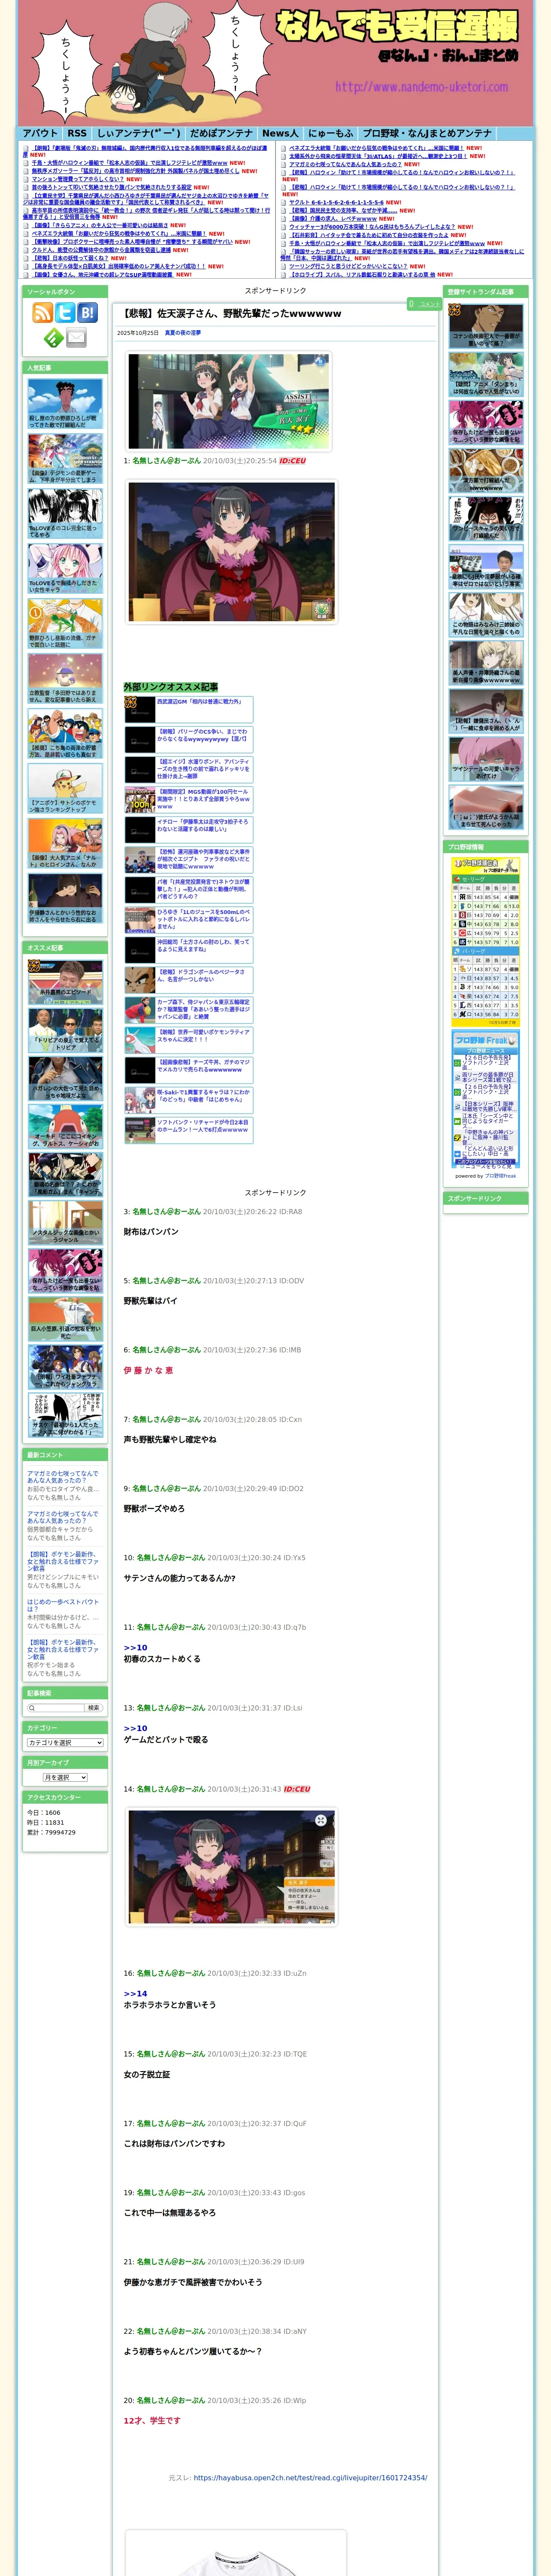
Task: Open the だめぽアンテナ navigation tab
Action: tap(221, 133)
